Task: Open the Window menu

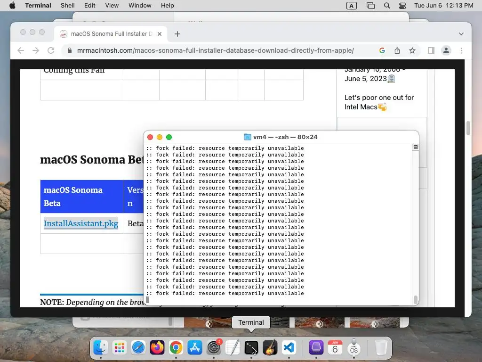Action: point(140,6)
